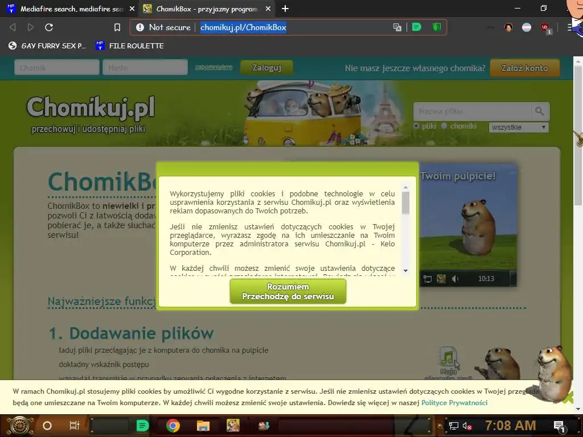Image resolution: width=583 pixels, height=437 pixels.
Task: Open Cortana circle icon on taskbar
Action: pos(47,426)
